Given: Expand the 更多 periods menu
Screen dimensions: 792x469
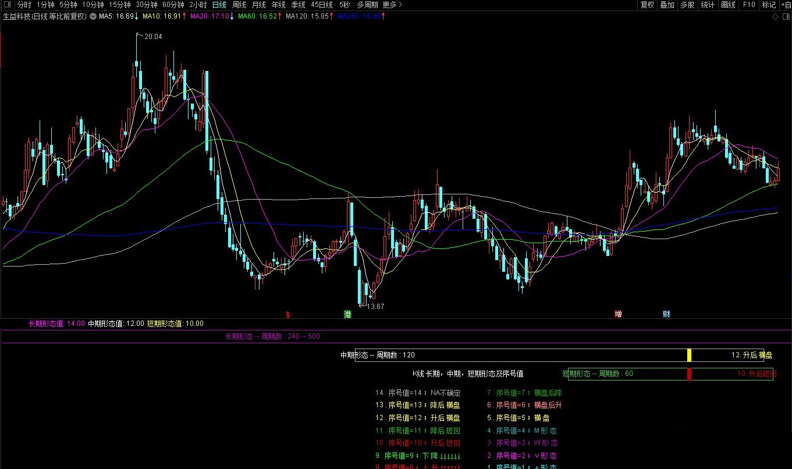Looking at the screenshot, I should (392, 5).
